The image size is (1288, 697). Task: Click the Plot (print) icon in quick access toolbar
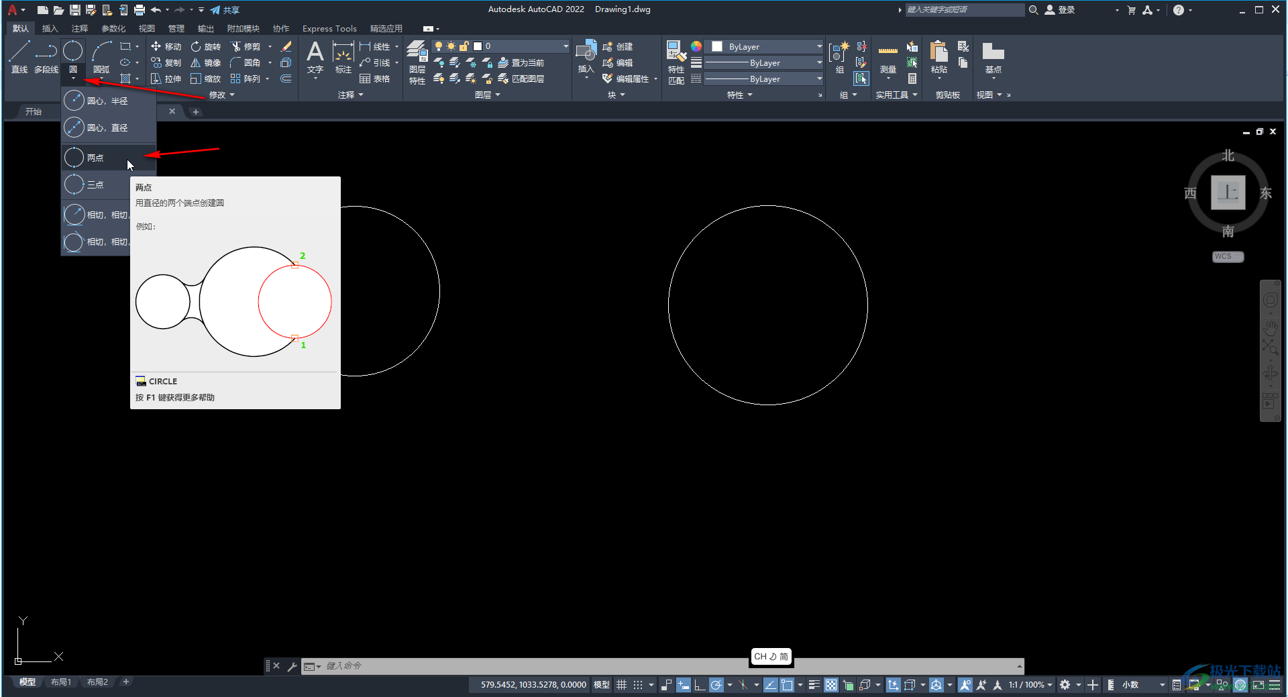[140, 10]
